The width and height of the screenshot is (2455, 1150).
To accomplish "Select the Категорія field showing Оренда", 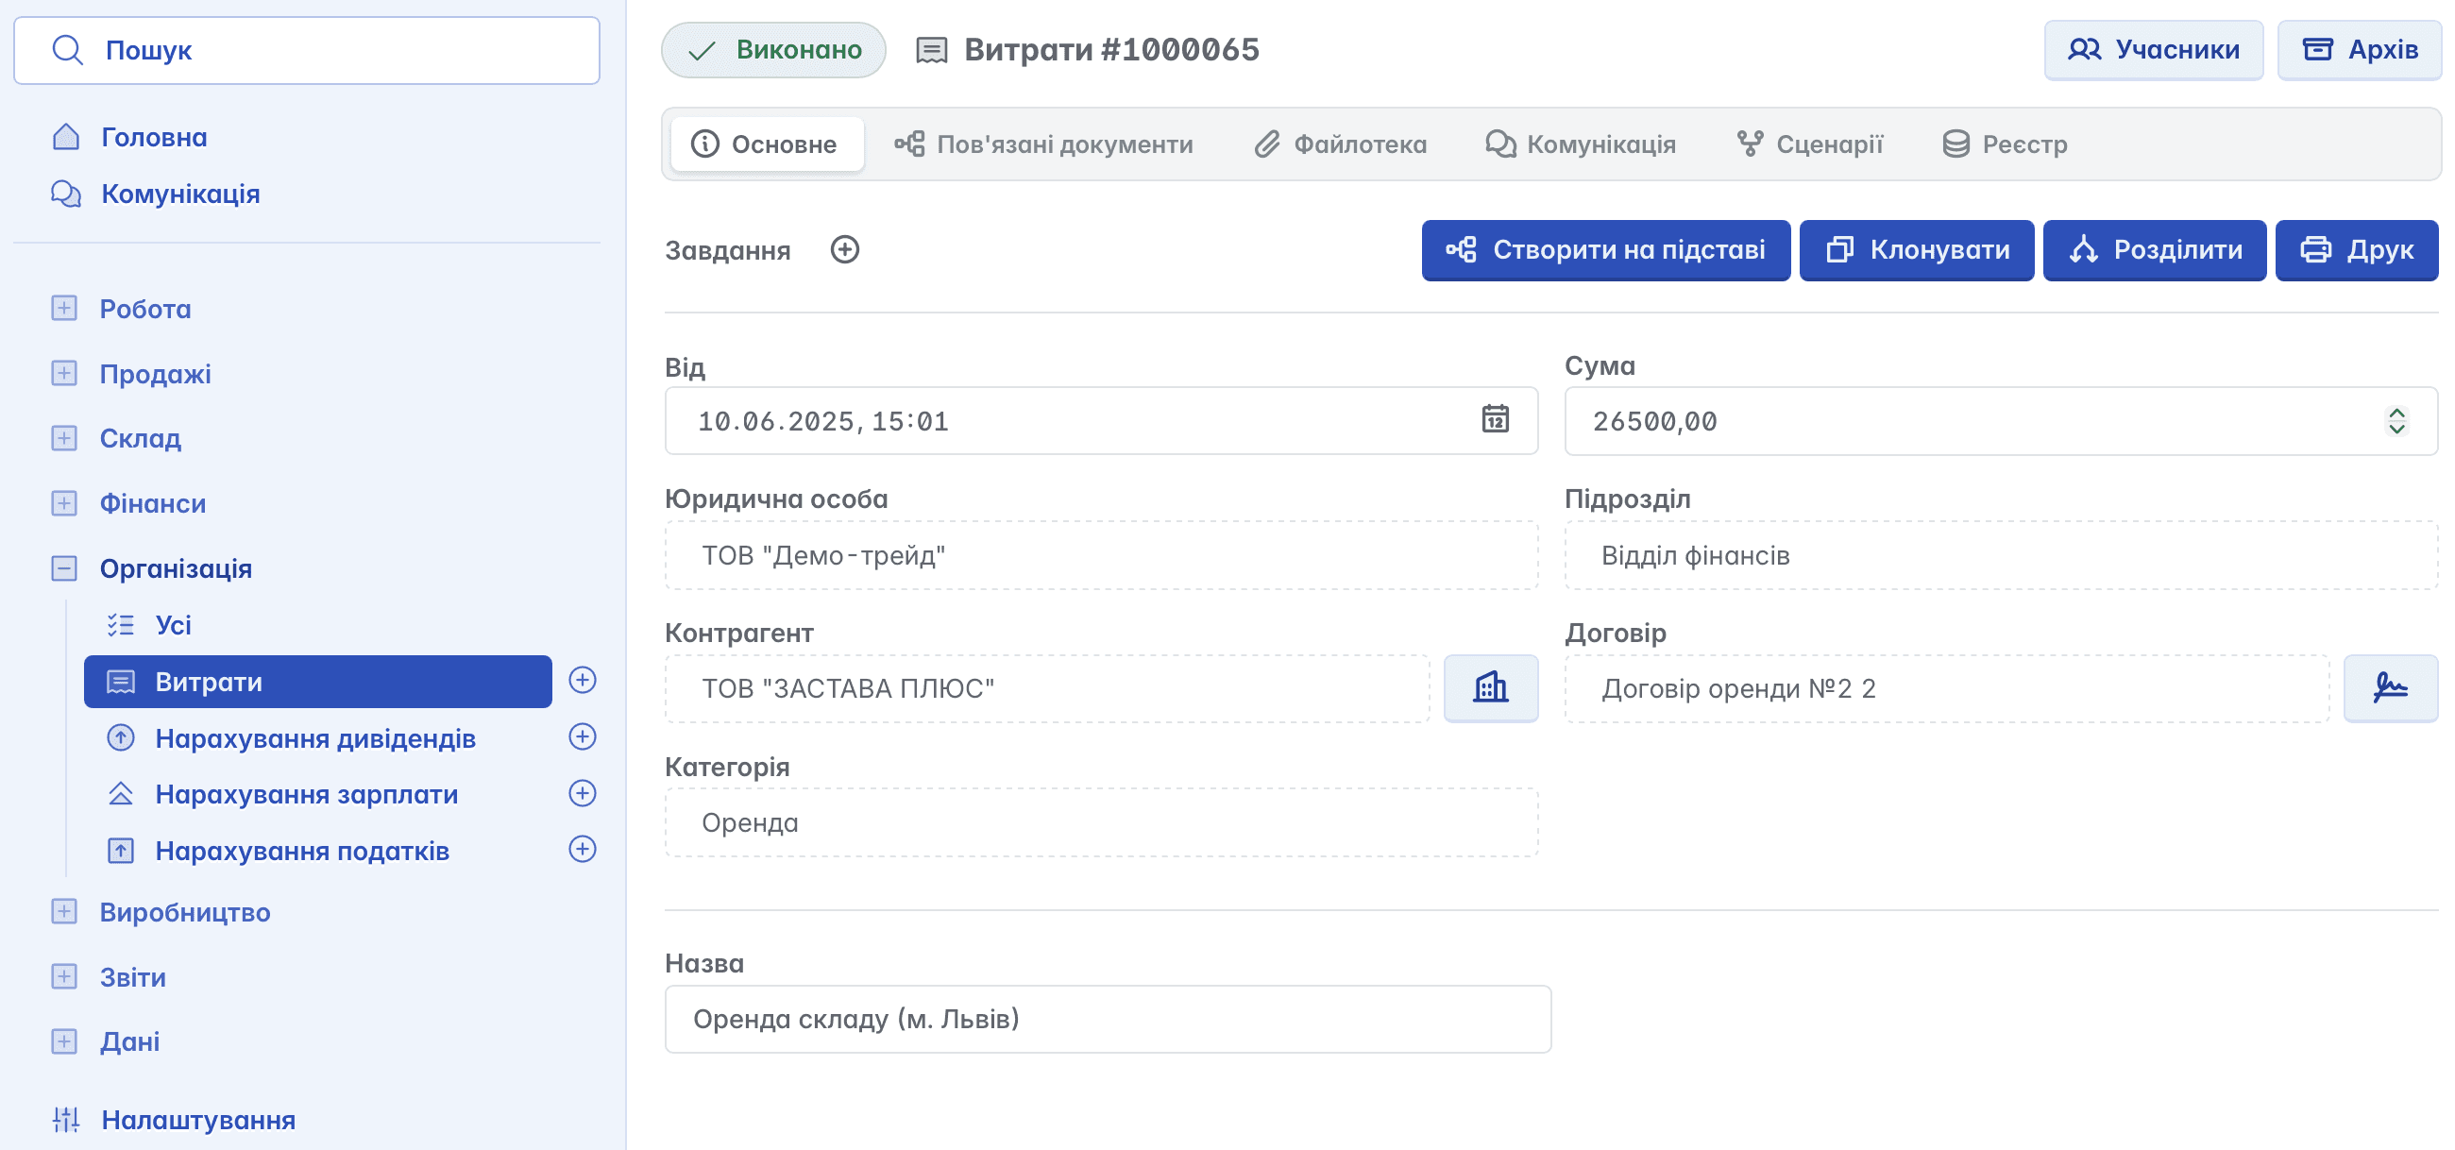I will click(1101, 822).
